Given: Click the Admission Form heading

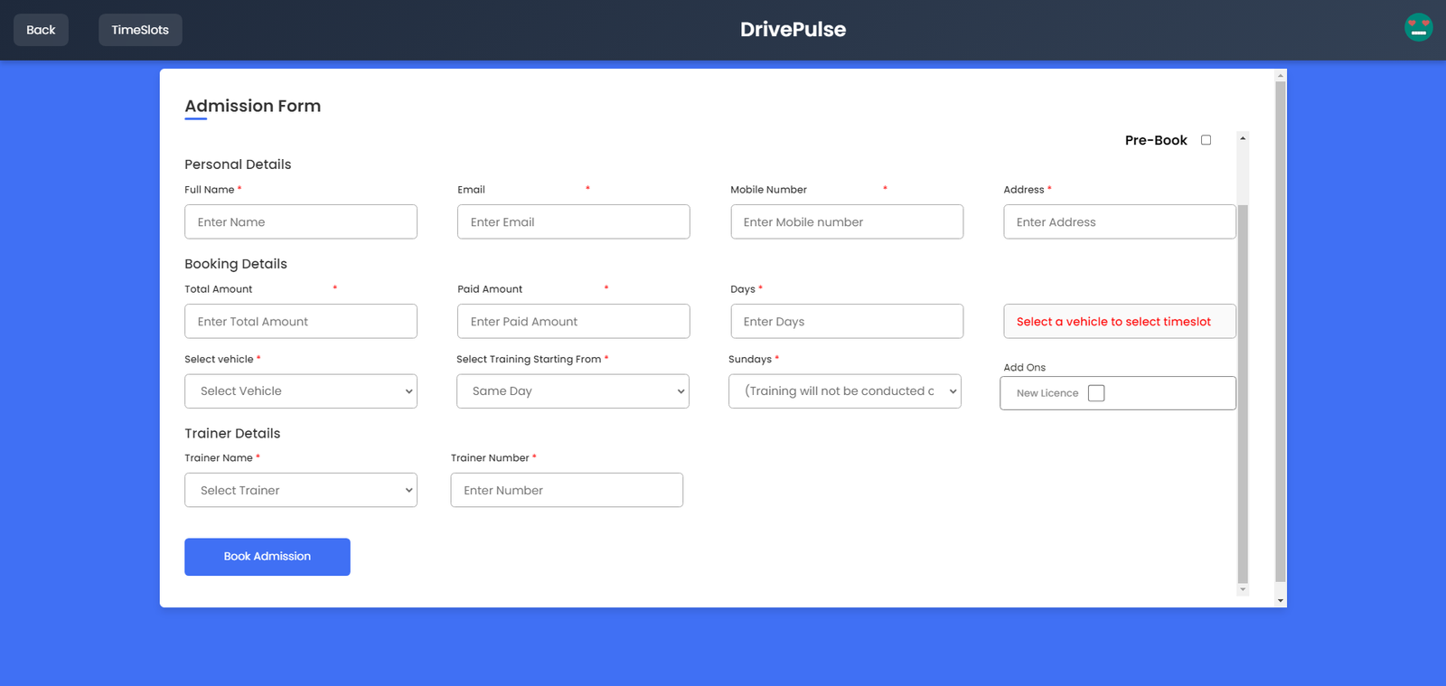Looking at the screenshot, I should [253, 106].
